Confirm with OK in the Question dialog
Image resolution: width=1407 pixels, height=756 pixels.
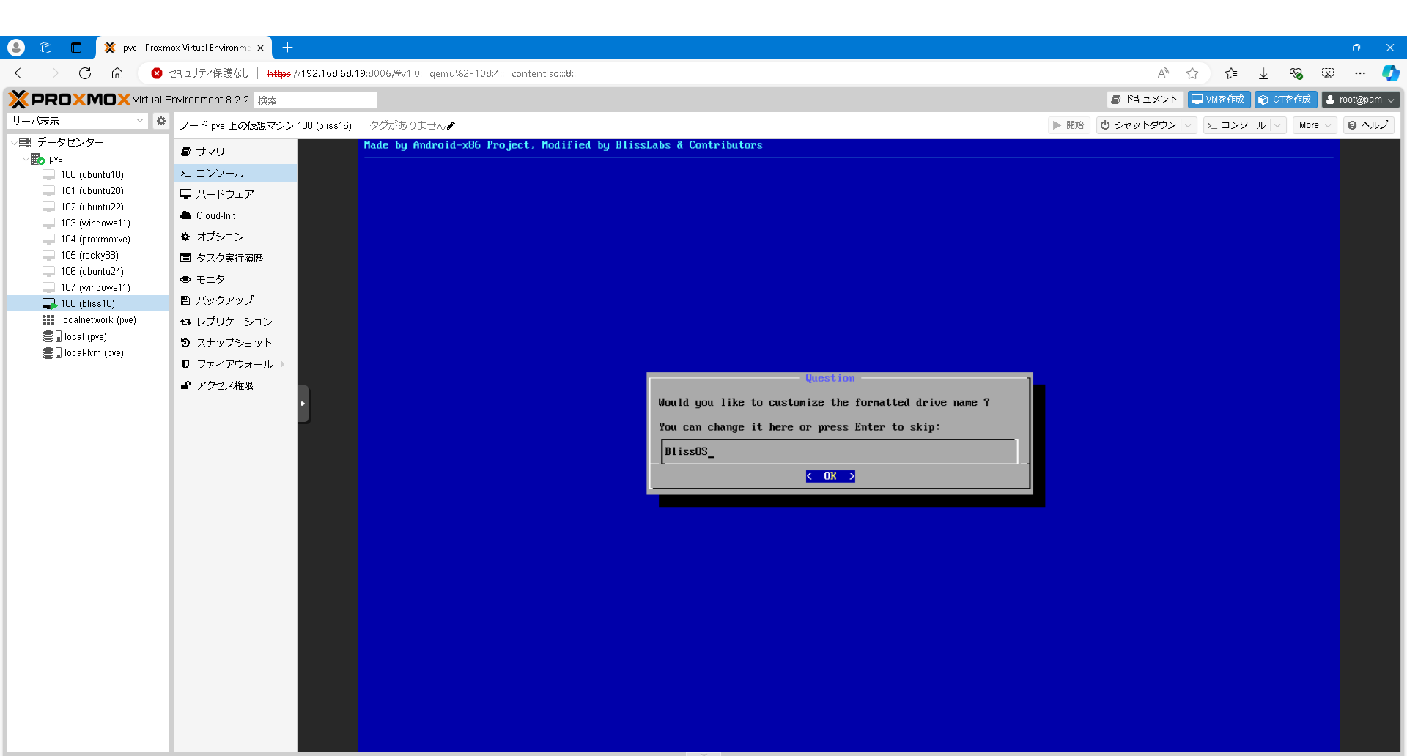click(x=830, y=476)
